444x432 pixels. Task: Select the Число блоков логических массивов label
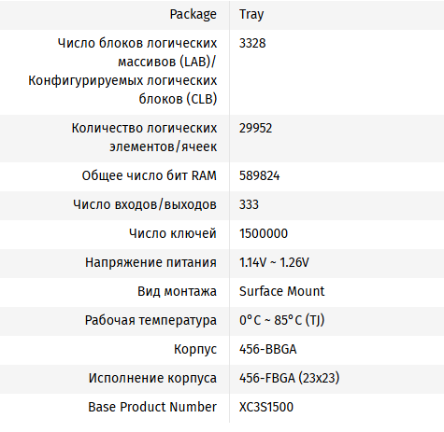point(122,71)
